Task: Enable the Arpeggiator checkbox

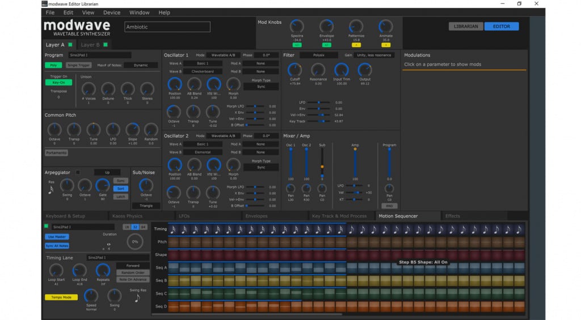Action: tap(78, 172)
